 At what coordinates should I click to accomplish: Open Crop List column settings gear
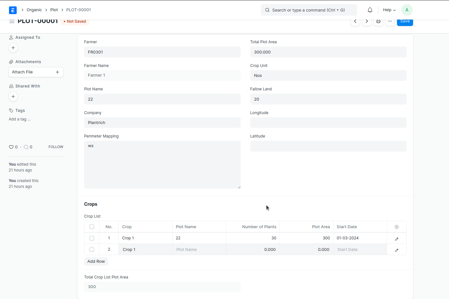(397, 227)
